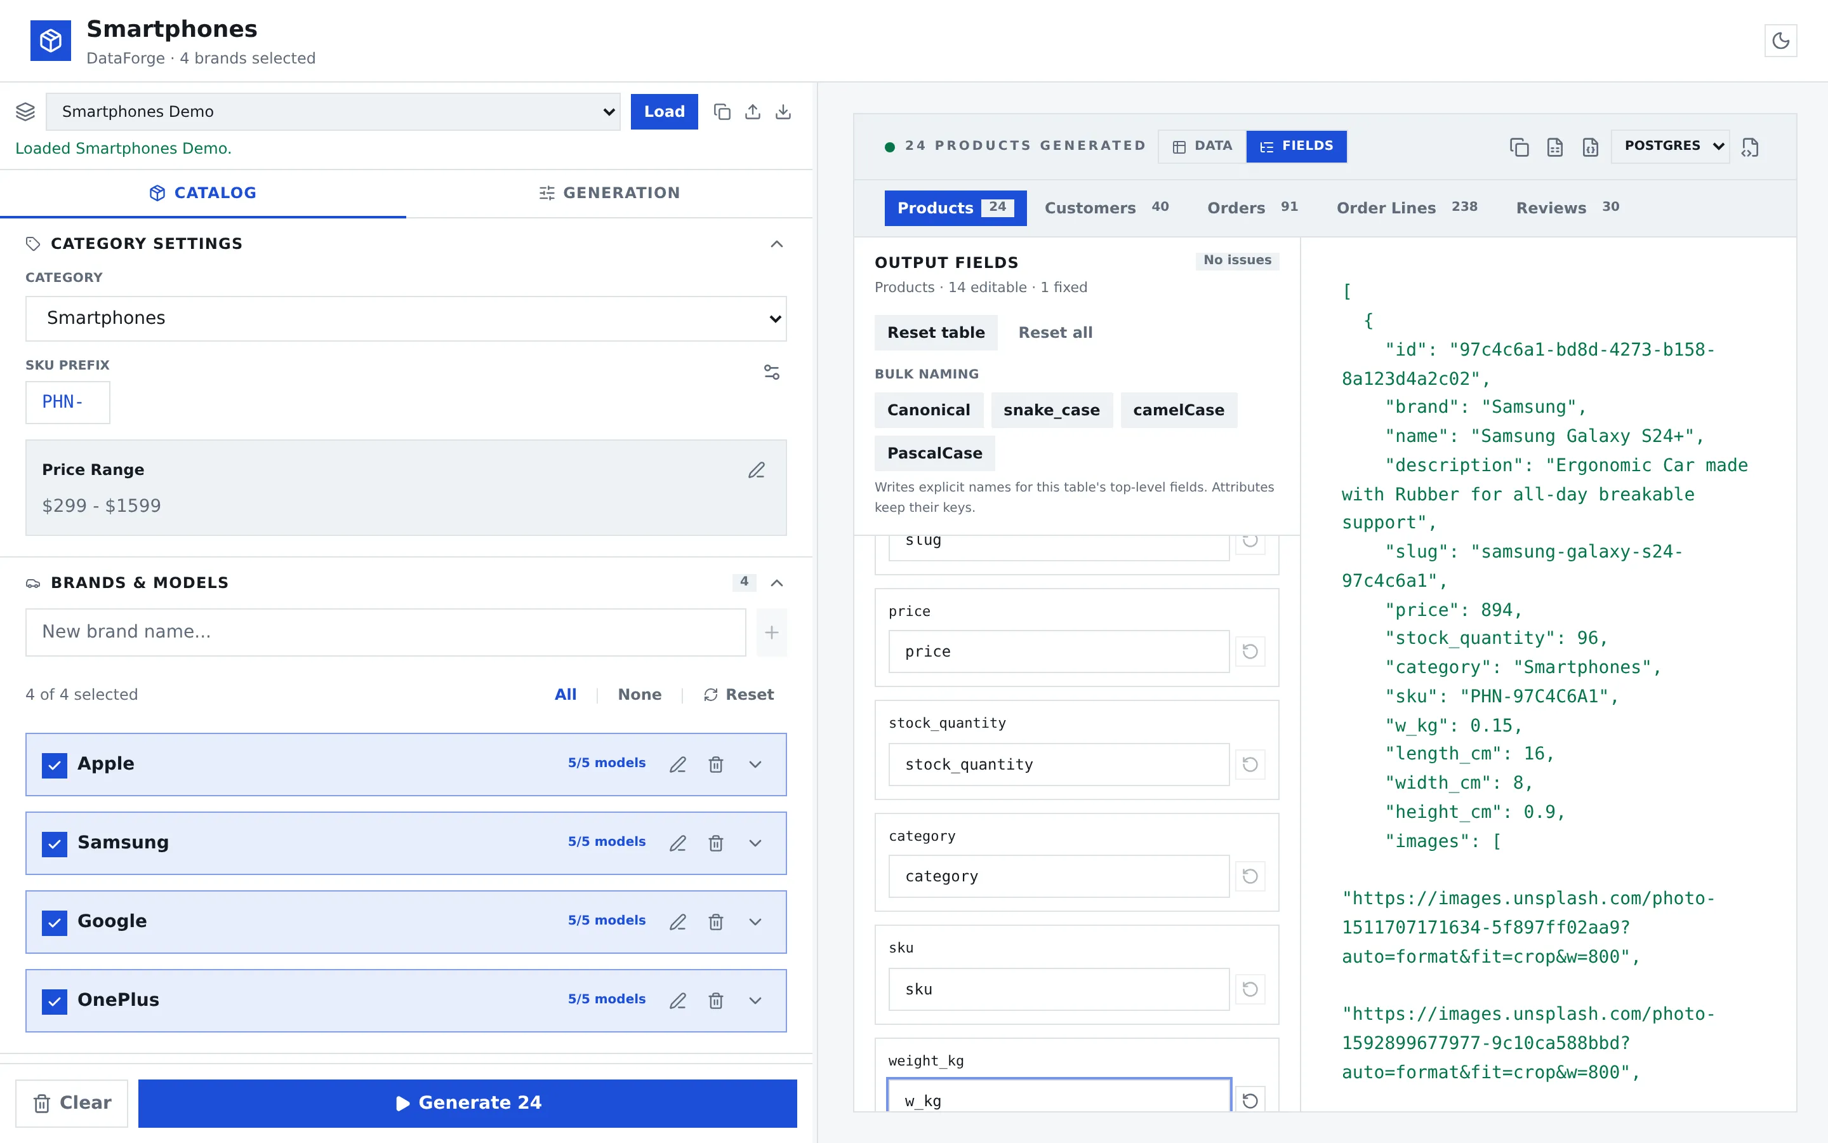The height and width of the screenshot is (1143, 1828).
Task: Reset the sku field name
Action: (1249, 989)
